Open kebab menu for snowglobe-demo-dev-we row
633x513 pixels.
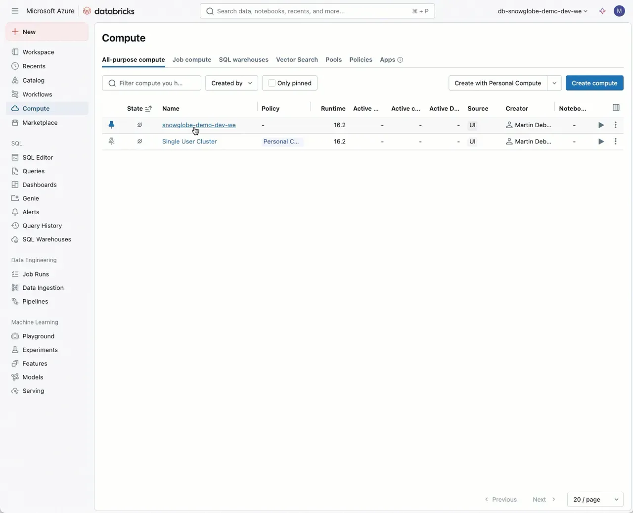[615, 125]
